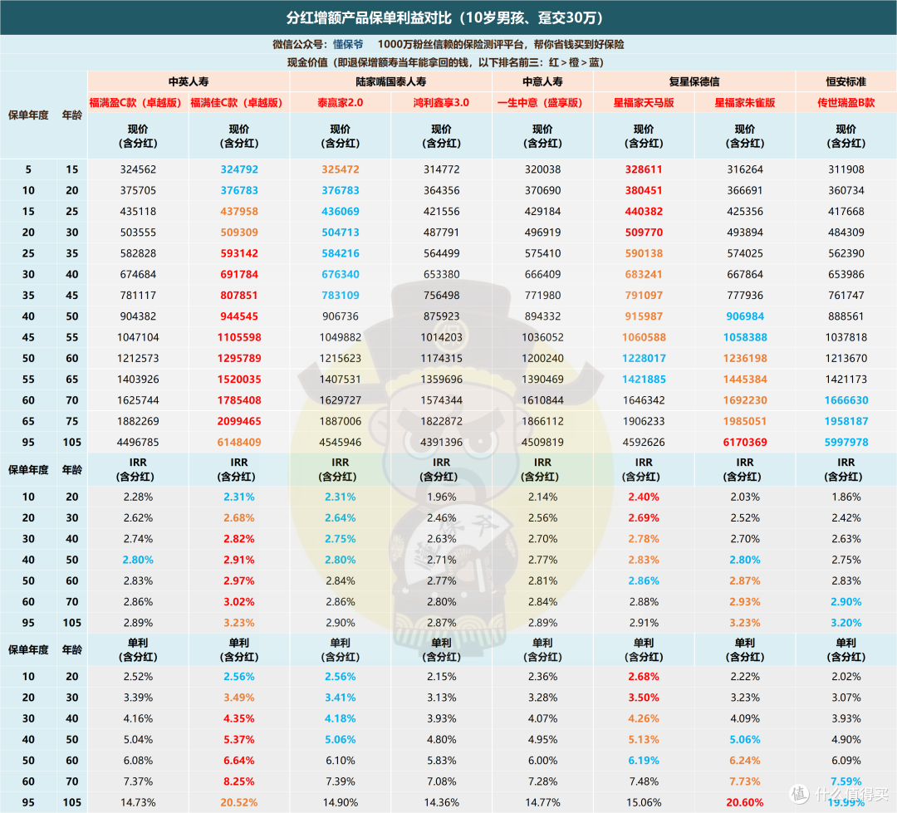Click the orange value 437958
Viewport: 897px width, 813px height.
click(x=239, y=211)
